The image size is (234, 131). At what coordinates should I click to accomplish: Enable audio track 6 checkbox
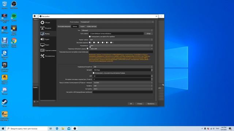click(111, 43)
